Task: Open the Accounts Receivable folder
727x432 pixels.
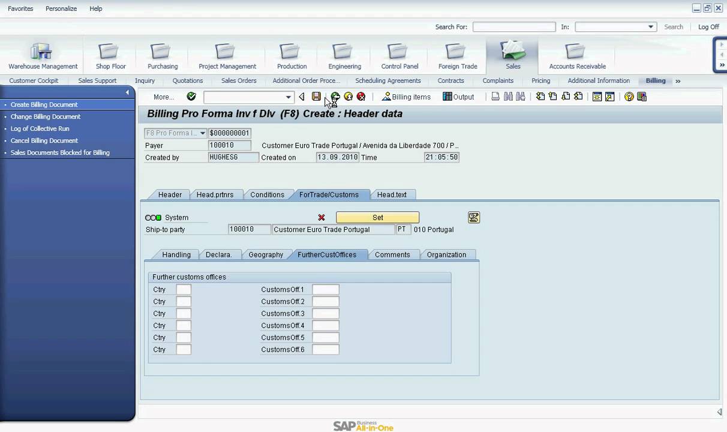Action: click(x=577, y=57)
